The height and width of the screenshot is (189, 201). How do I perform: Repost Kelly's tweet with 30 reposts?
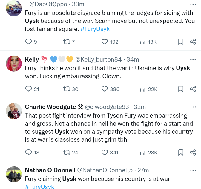click(67, 89)
